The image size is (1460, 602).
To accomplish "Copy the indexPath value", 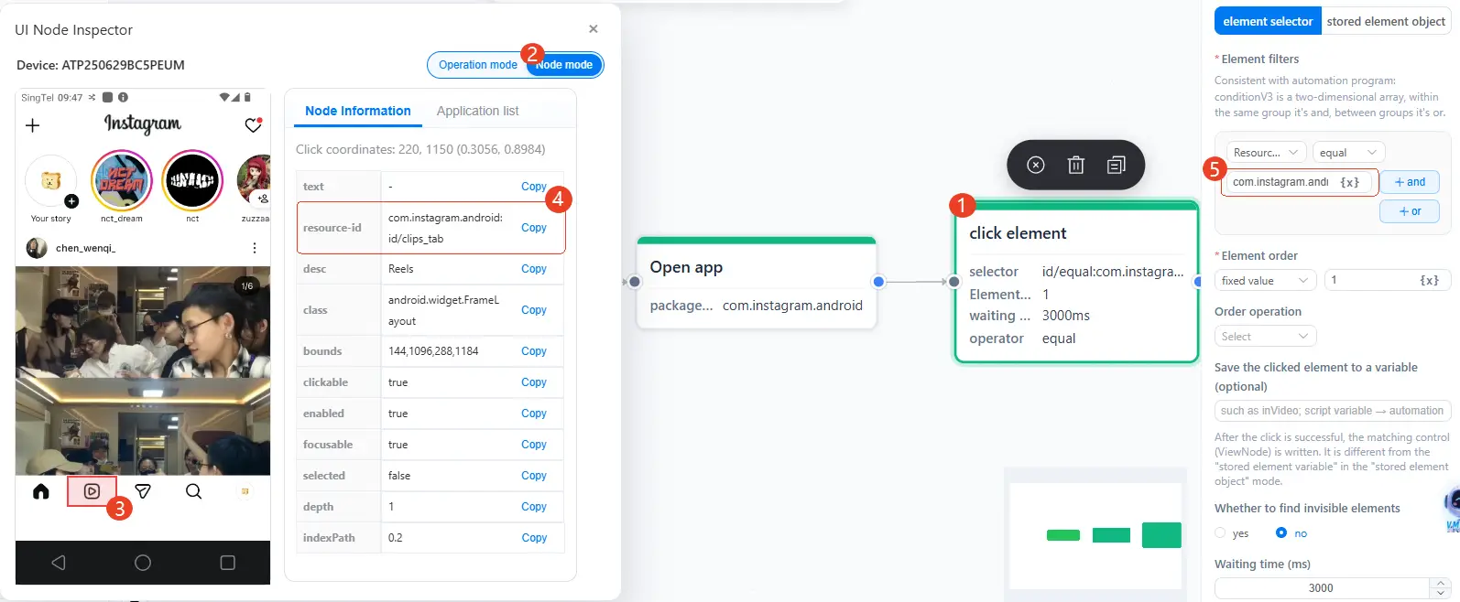I will pos(534,538).
